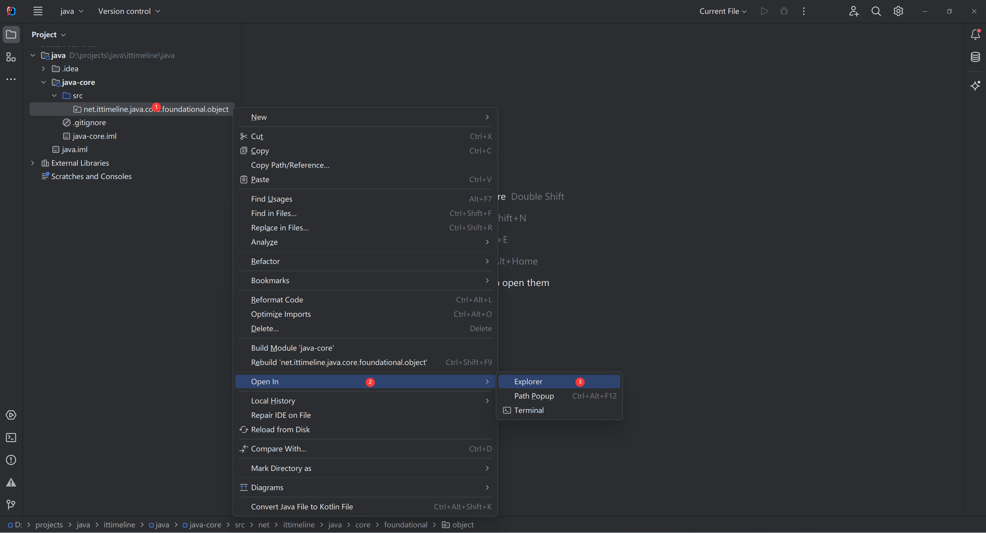Collapse the java-core module

coord(43,82)
